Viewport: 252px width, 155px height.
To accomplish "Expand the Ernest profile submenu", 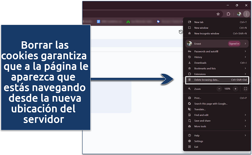I will [x=245, y=44].
